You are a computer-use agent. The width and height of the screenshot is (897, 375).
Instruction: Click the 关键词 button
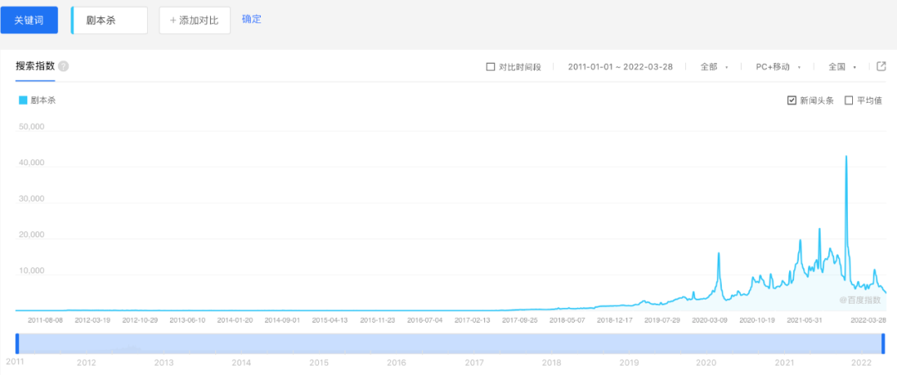point(29,20)
